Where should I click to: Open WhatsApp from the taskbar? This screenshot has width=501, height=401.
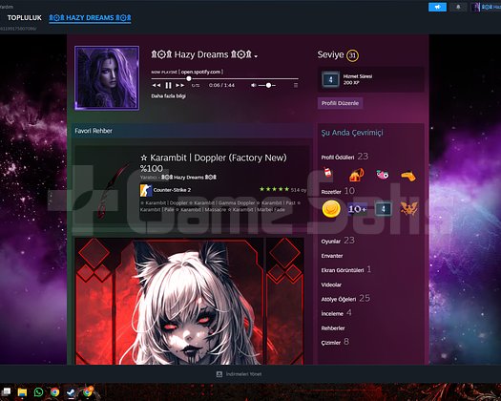[38, 392]
